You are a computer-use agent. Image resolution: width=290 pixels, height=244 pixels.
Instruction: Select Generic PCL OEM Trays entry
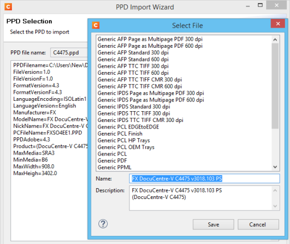[126, 147]
